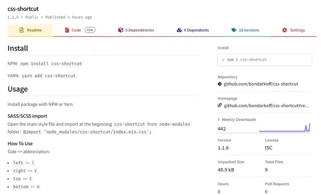The height and width of the screenshot is (195, 321).
Task: Click the ISC license value
Action: tap(268, 148)
